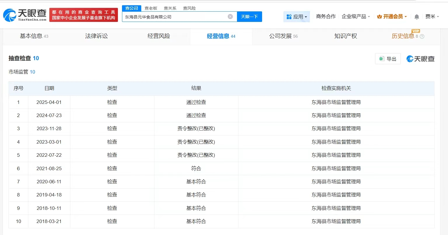Click the date 2025-04-01
The width and height of the screenshot is (448, 235).
tap(49, 102)
